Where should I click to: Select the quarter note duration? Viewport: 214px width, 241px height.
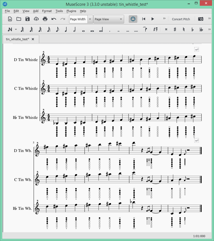[66, 29]
